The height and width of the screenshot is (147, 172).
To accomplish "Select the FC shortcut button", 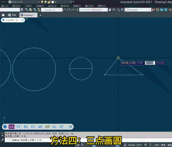I will point(33,127).
